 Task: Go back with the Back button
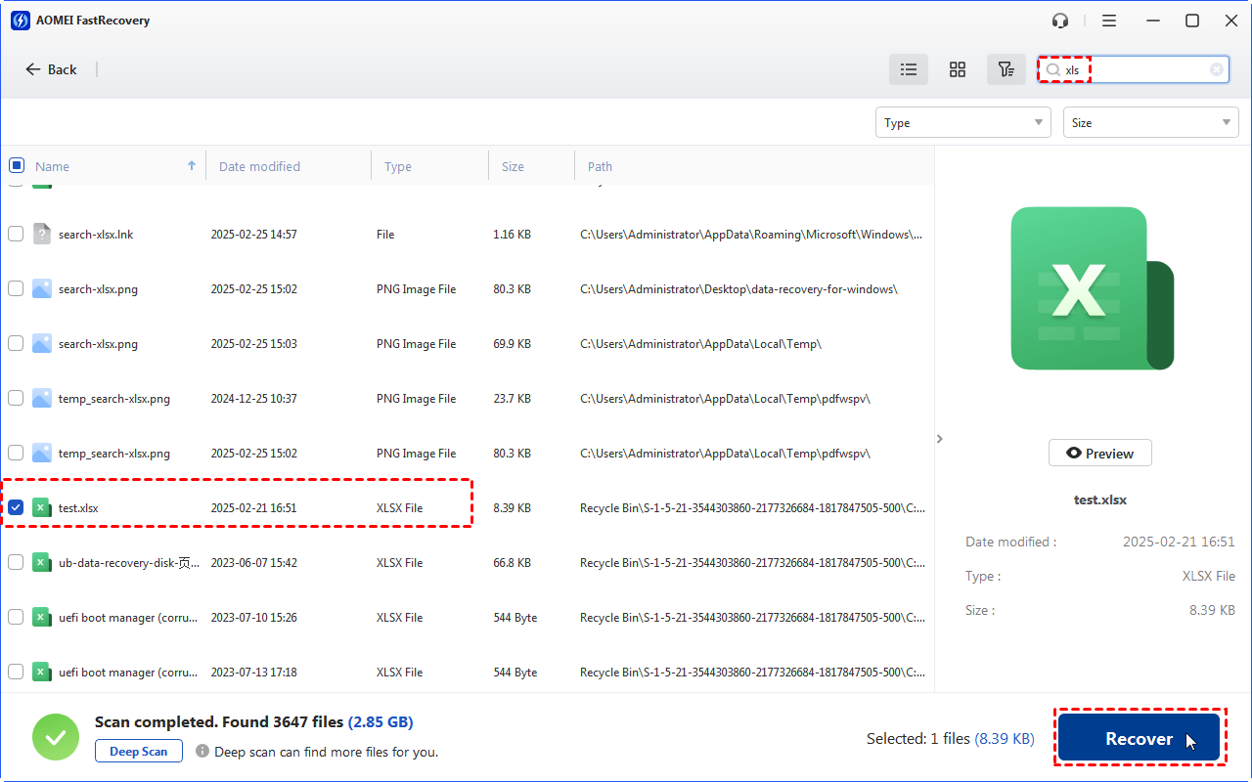[51, 69]
